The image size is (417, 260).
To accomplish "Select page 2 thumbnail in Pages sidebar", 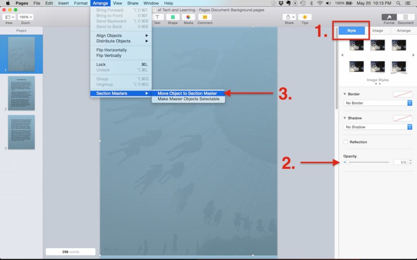I will point(22,93).
